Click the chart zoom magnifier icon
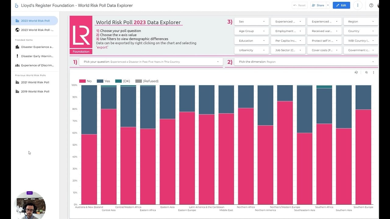This screenshot has height=219, width=390. coord(366,72)
